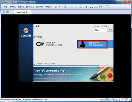Click the printer status bar icon
Viewport: 132px width, 102px height.
tap(110, 100)
